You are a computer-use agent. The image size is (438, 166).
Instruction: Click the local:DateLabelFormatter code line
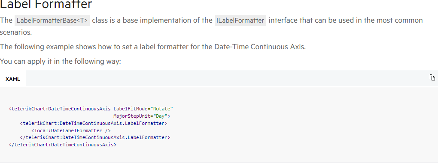pyautogui.click(x=71, y=130)
